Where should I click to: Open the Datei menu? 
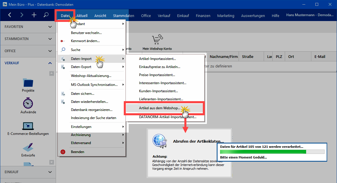65,16
